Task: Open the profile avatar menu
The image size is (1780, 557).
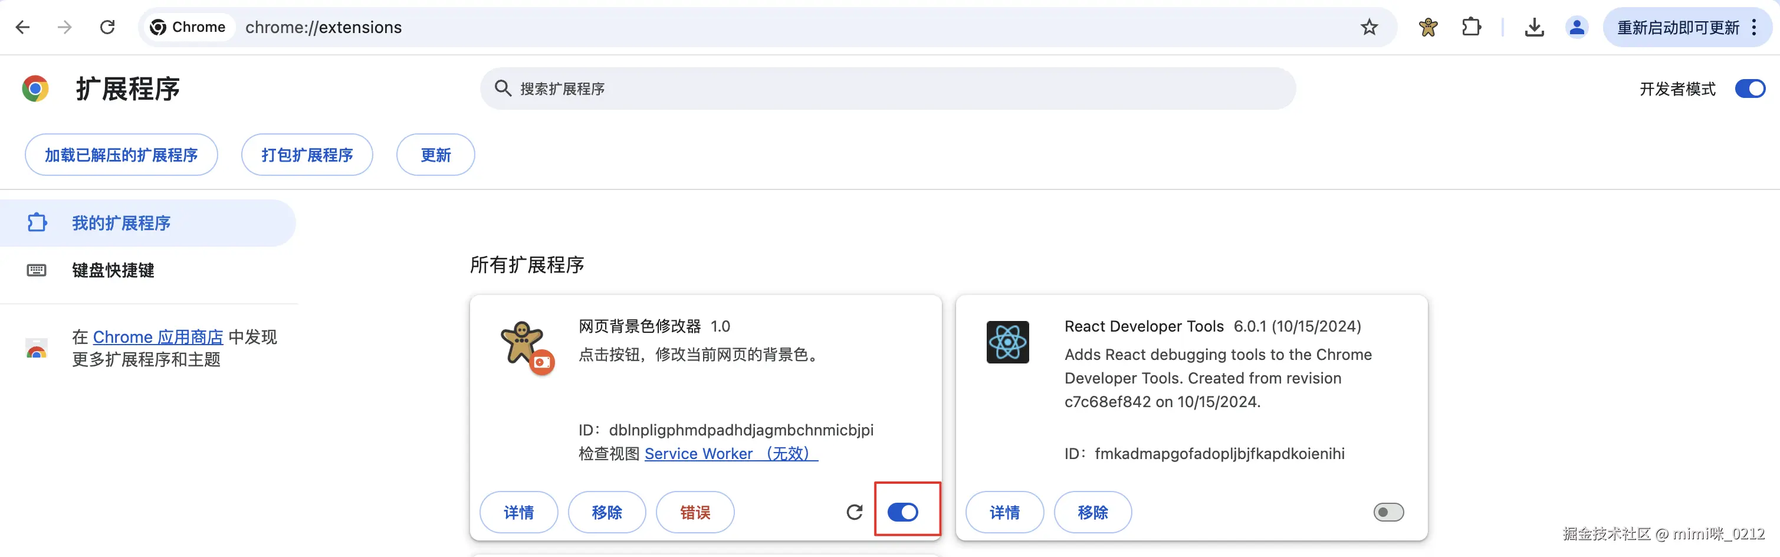Action: pos(1577,27)
